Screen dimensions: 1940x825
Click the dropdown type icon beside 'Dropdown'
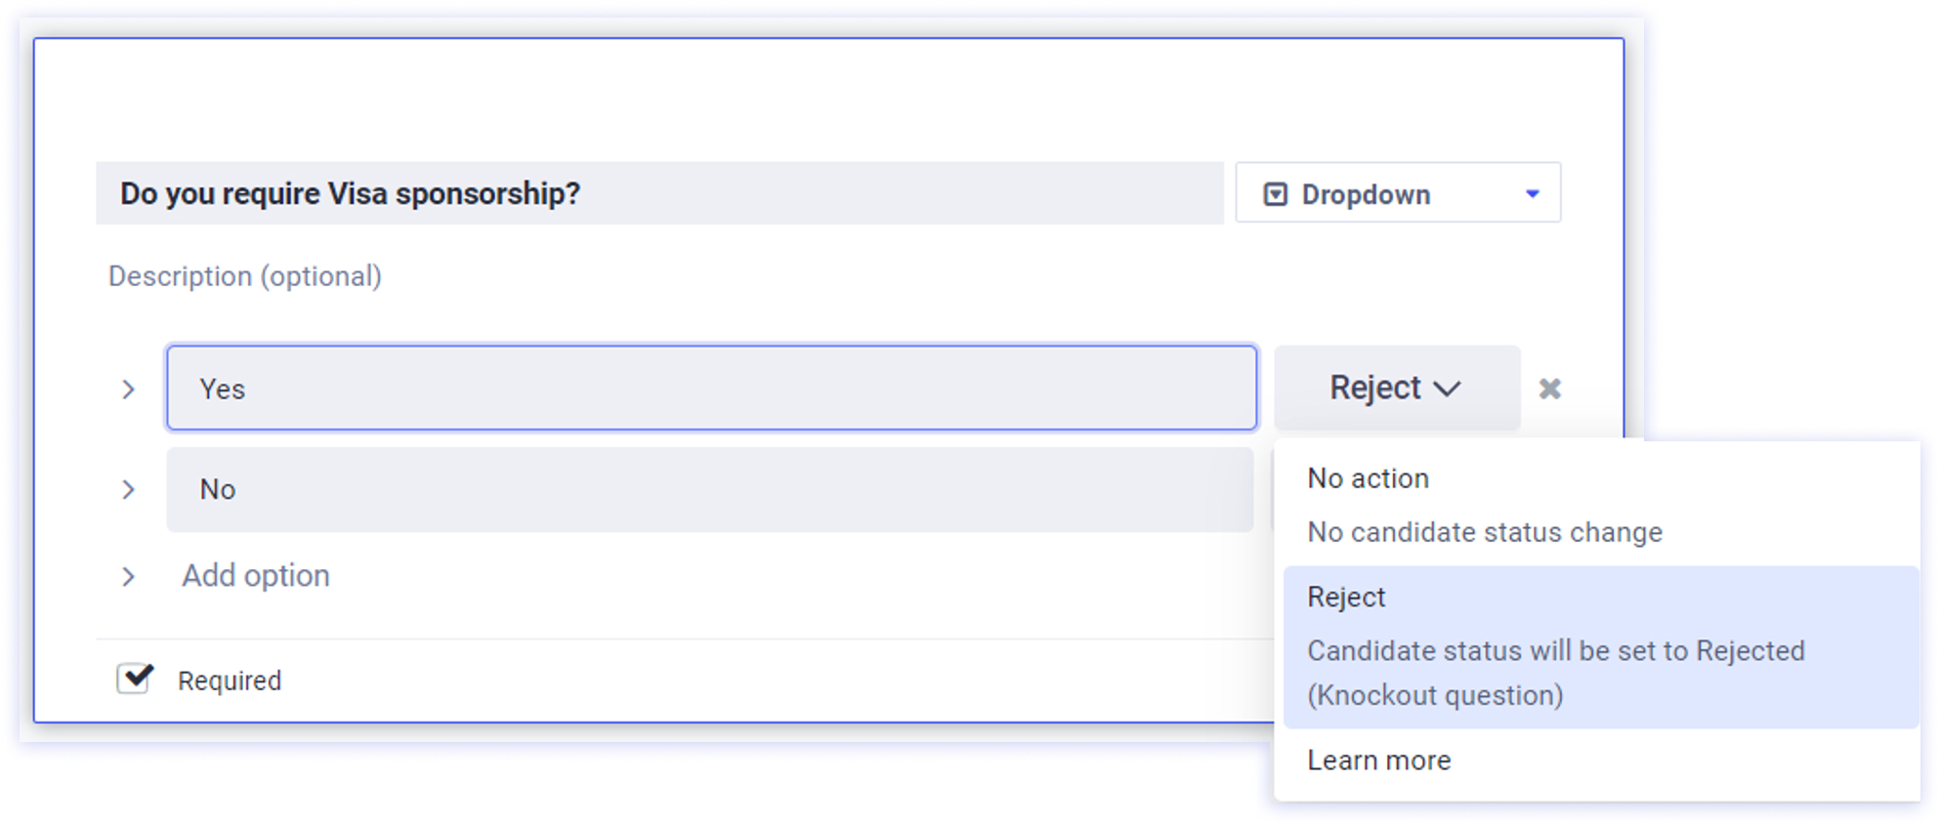pyautogui.click(x=1275, y=194)
